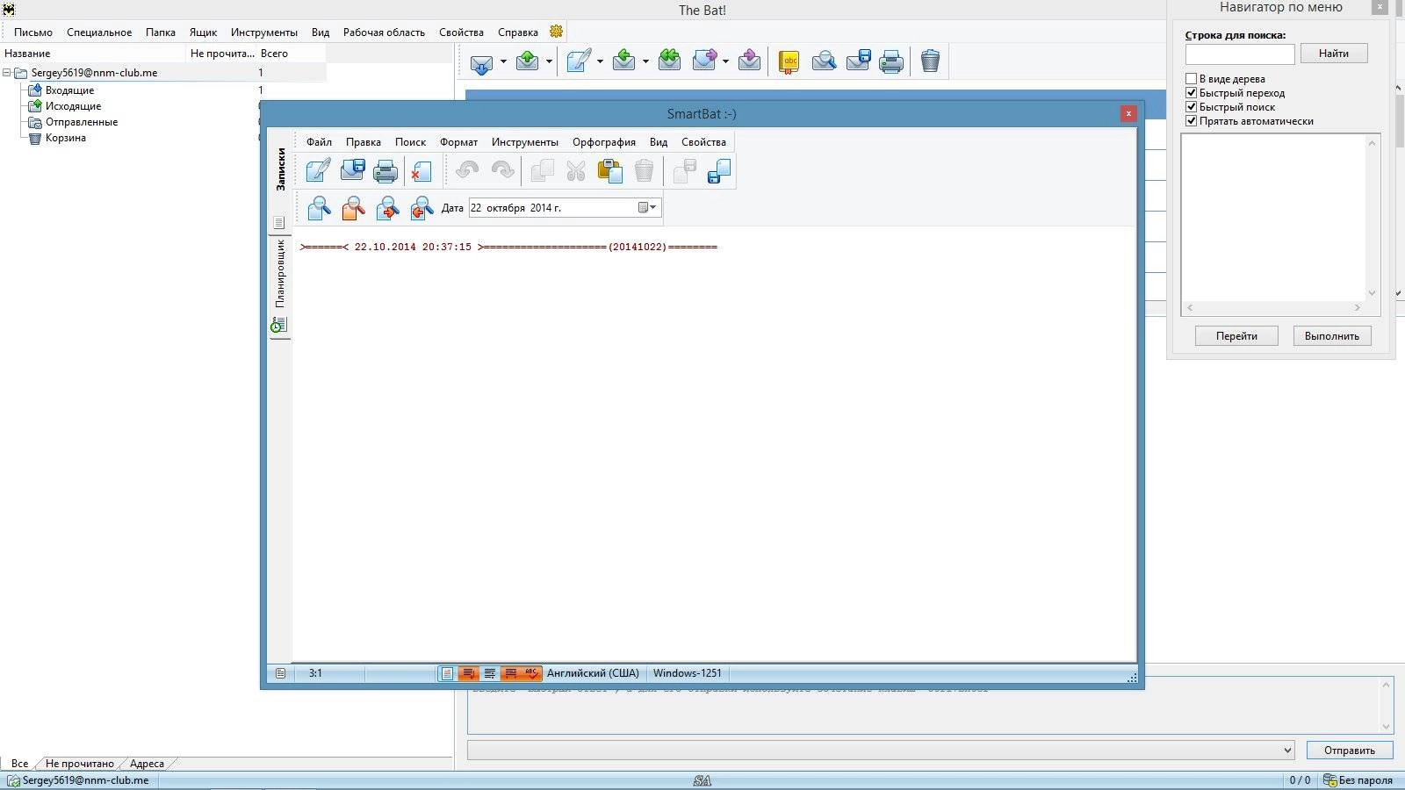Switch to the Планировщик side tab in SmartBat
The height and width of the screenshot is (790, 1405).
click(x=280, y=286)
